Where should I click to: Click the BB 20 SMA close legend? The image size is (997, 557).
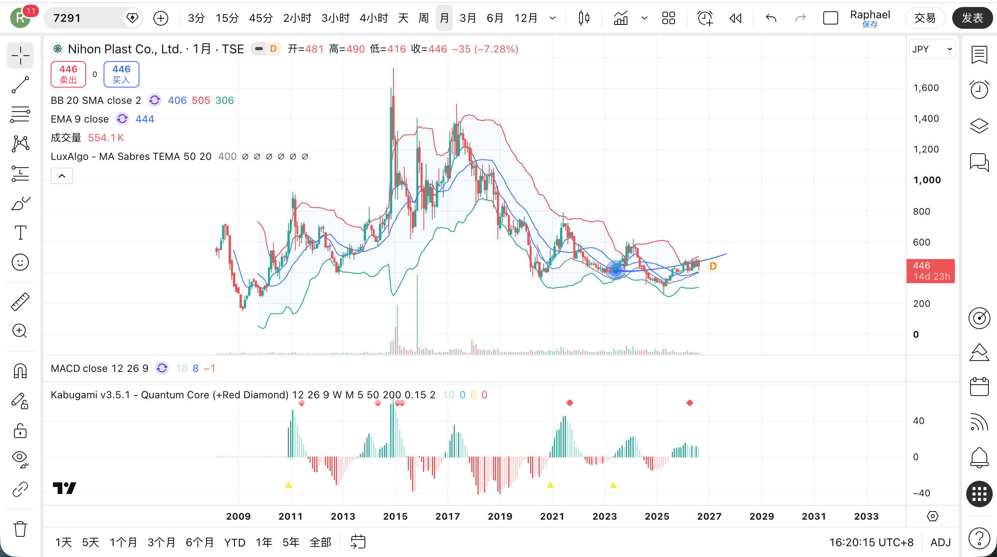click(x=96, y=100)
